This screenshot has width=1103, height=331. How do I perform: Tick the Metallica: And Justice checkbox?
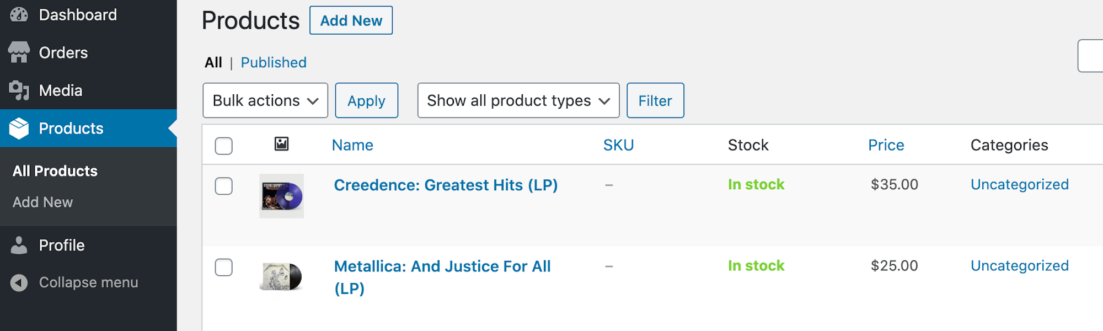click(x=224, y=267)
